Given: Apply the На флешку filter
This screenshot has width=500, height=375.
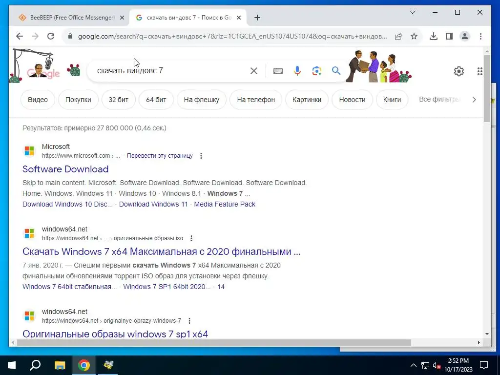Looking at the screenshot, I should point(202,100).
